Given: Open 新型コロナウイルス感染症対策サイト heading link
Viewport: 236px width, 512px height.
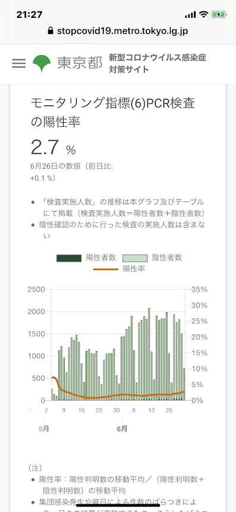Looking at the screenshot, I should (x=158, y=63).
